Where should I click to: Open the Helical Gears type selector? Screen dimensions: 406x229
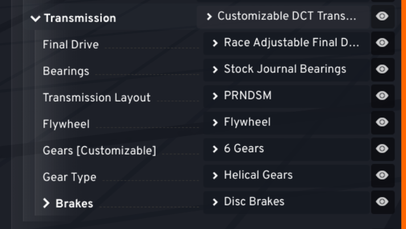pos(286,175)
